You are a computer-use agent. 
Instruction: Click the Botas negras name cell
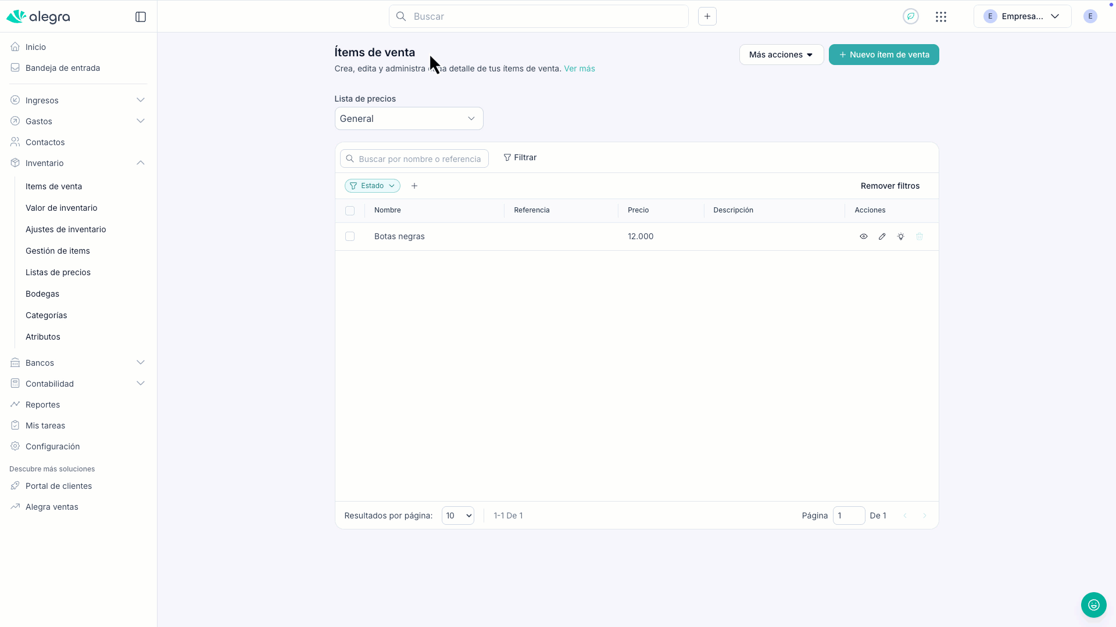pyautogui.click(x=399, y=236)
